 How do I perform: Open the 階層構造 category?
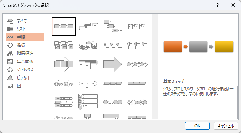tap(25, 53)
